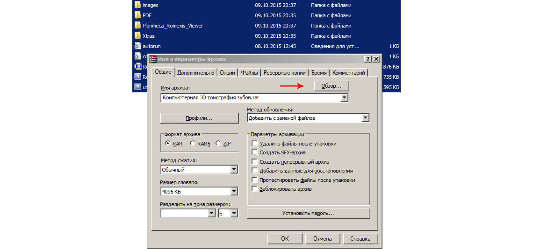Screen dimensions: 533x249
Task: Expand the Размер словаря dropdown
Action: point(234,191)
